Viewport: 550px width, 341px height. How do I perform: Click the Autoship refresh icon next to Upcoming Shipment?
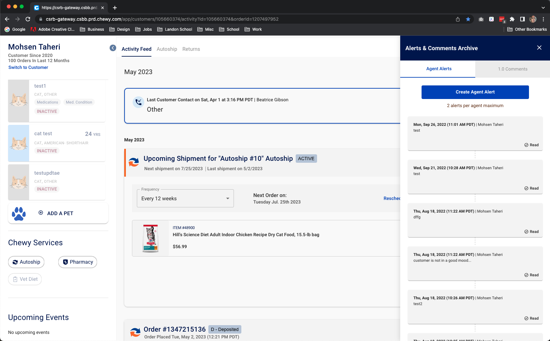click(134, 162)
